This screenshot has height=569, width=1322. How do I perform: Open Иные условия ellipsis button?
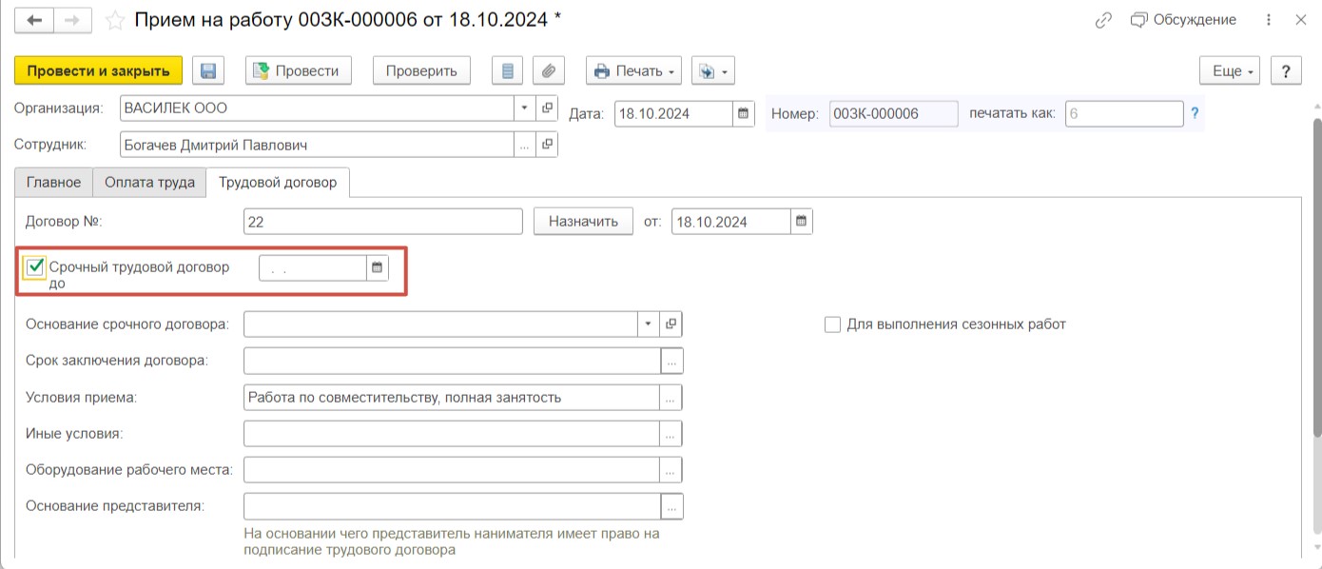click(672, 434)
